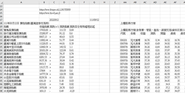The width and height of the screenshot is (185, 93).
Task: Select the 指數 header cell
Action: pyautogui.click(x=21, y=26)
